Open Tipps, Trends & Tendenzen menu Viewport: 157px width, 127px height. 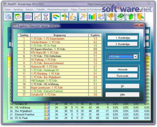point(86,9)
